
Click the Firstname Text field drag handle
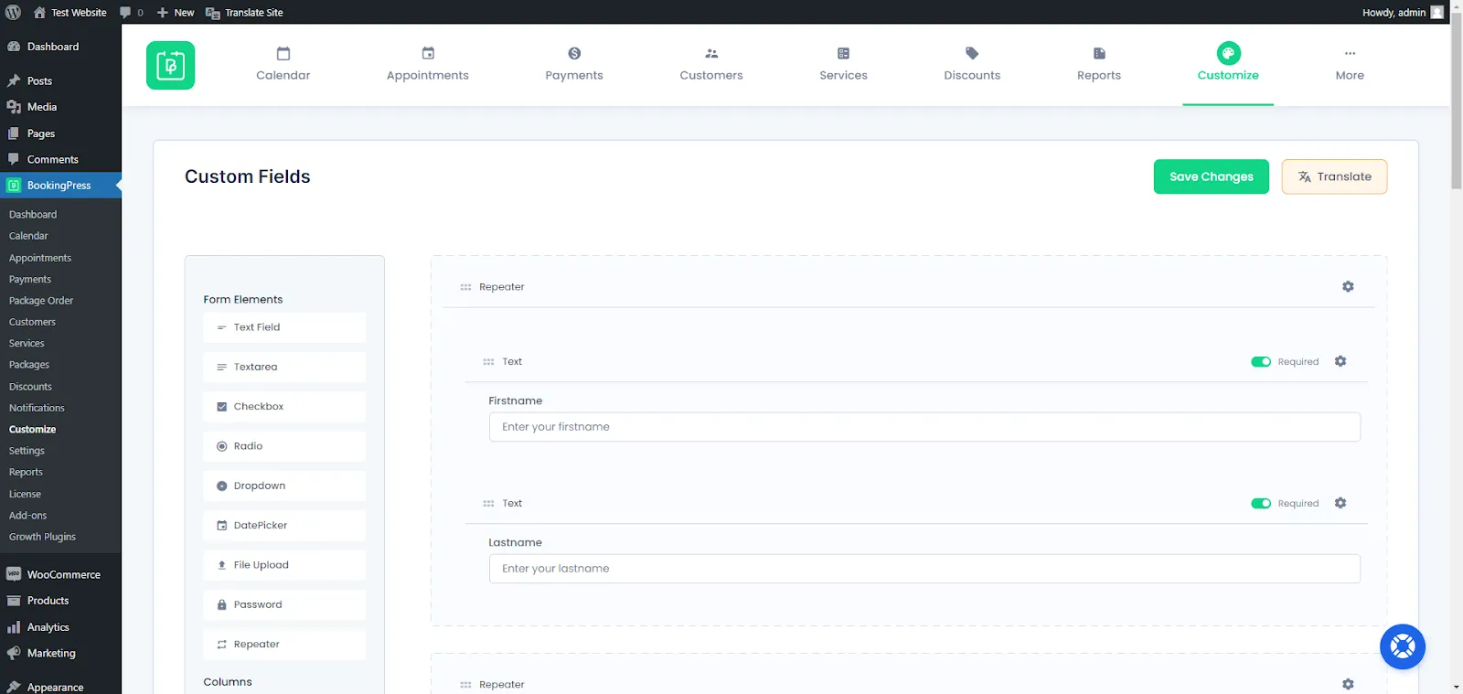point(488,362)
